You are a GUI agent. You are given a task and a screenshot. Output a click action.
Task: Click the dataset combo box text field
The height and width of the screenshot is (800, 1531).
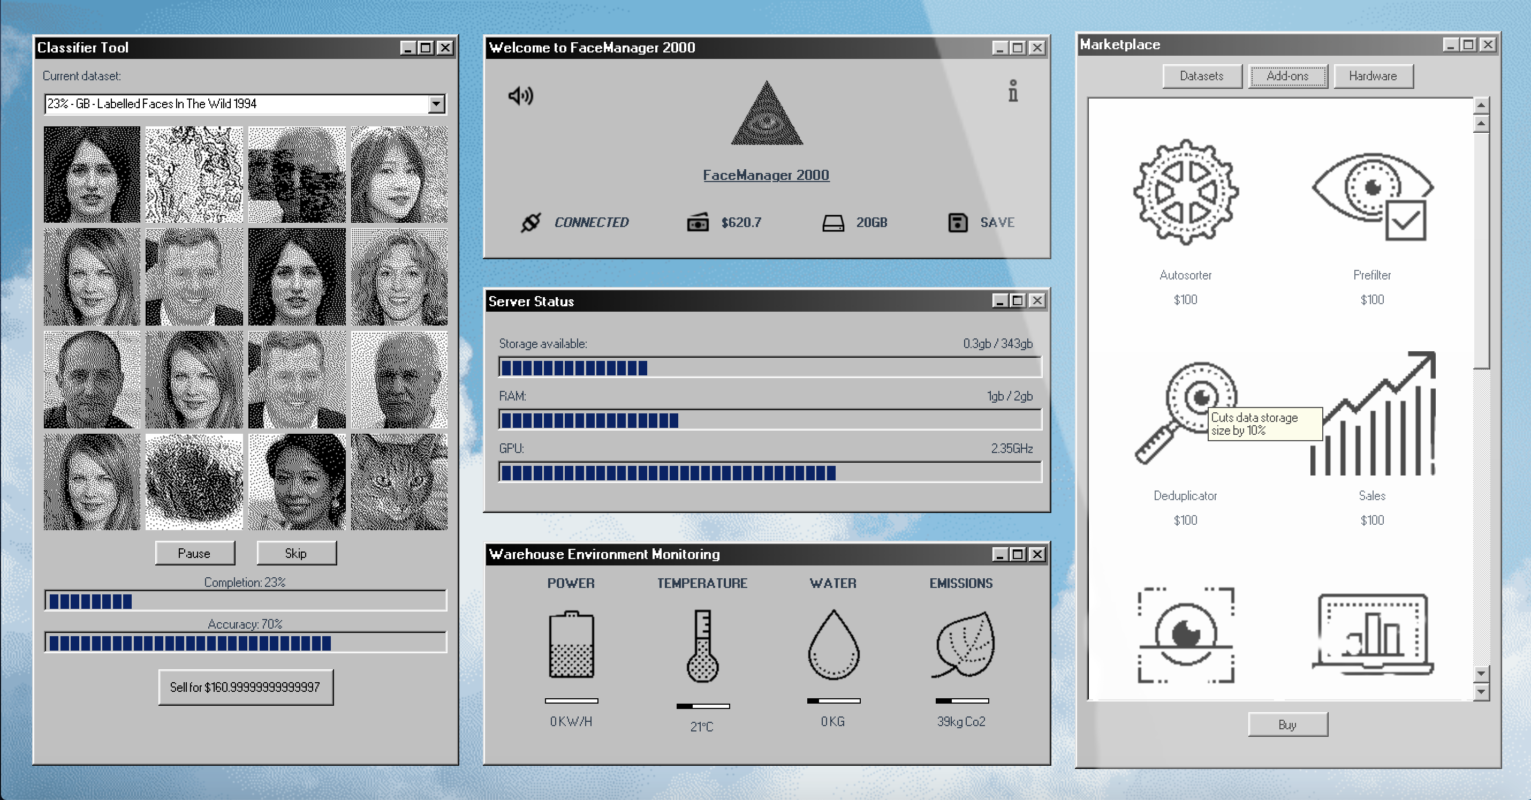(237, 104)
